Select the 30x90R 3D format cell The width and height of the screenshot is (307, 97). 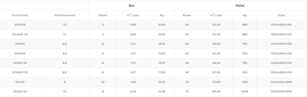coord(20,34)
